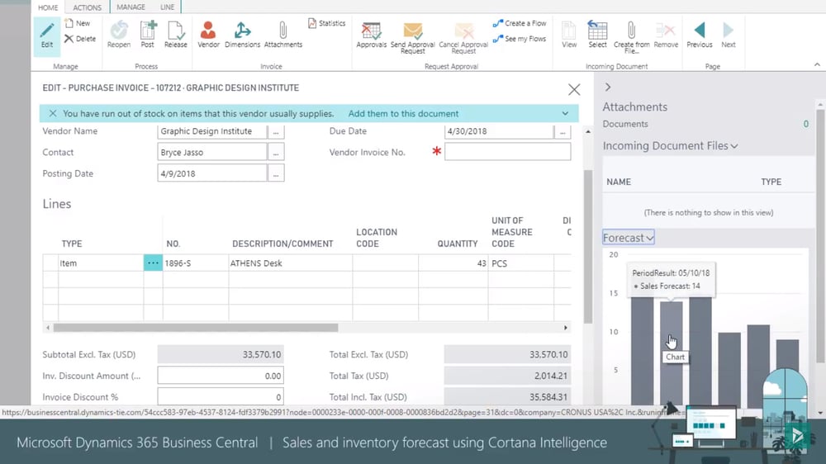Viewport: 826px width, 464px height.
Task: Click See my Flows
Action: click(520, 39)
